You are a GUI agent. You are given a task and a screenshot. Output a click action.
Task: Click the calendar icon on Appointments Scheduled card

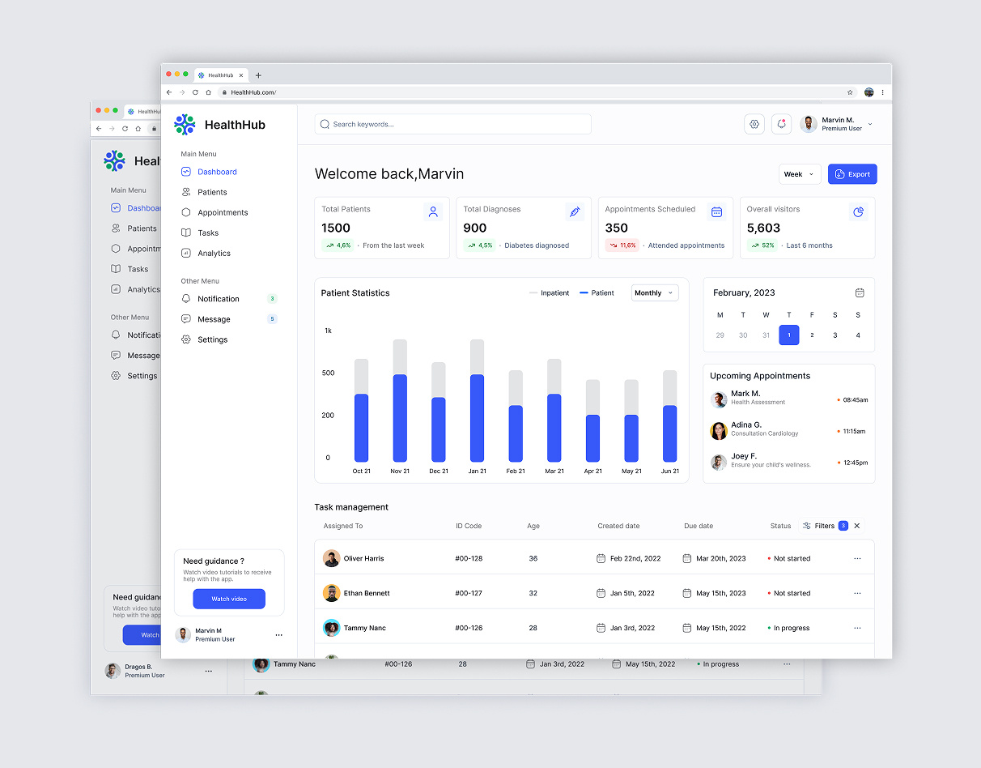click(x=716, y=211)
